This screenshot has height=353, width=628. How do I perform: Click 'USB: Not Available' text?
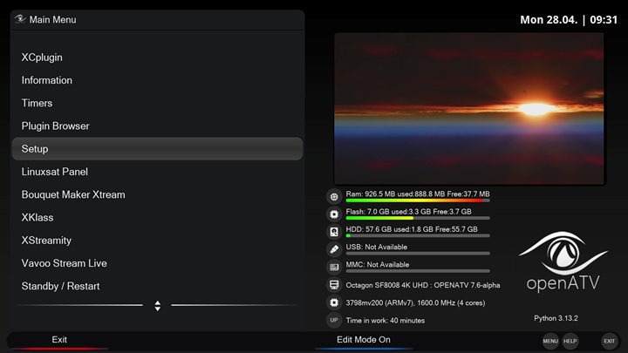click(377, 247)
